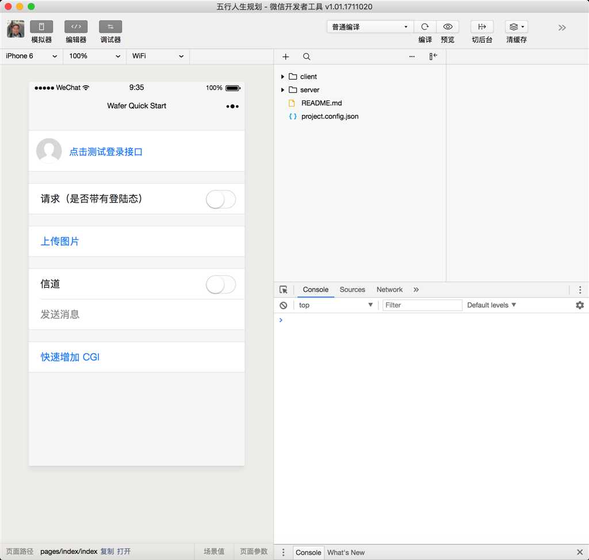
Task: Close the bottom console drawer
Action: (580, 552)
